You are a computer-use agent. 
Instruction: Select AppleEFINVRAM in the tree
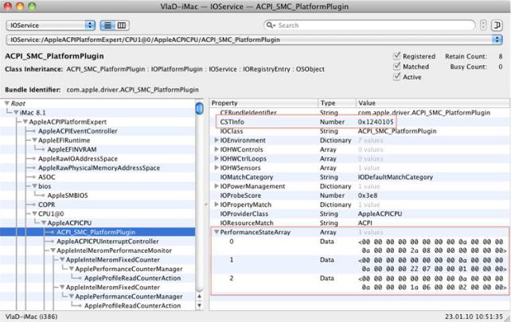(72, 149)
